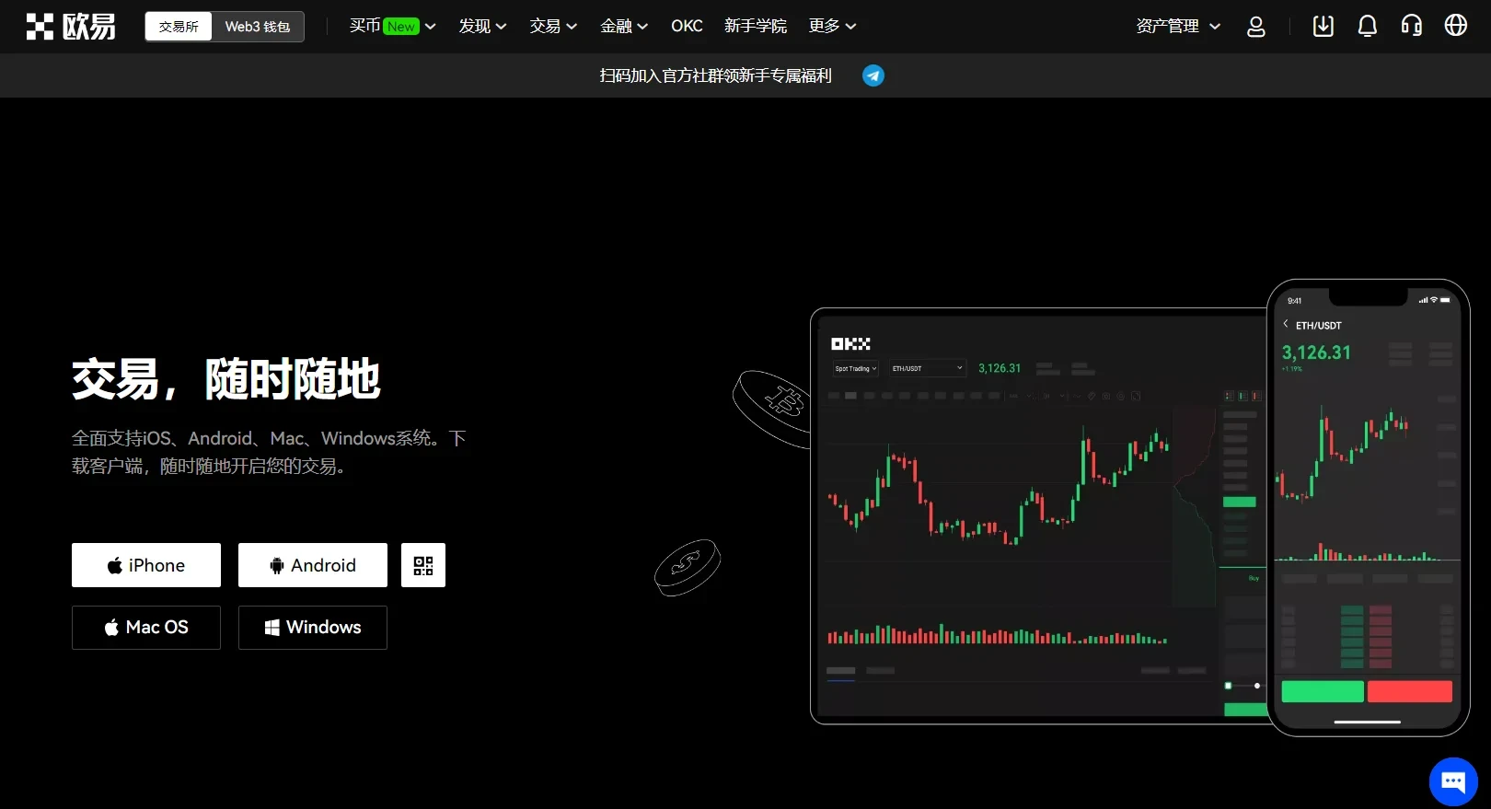Open the notifications bell
This screenshot has height=809, width=1491.
pos(1367,27)
